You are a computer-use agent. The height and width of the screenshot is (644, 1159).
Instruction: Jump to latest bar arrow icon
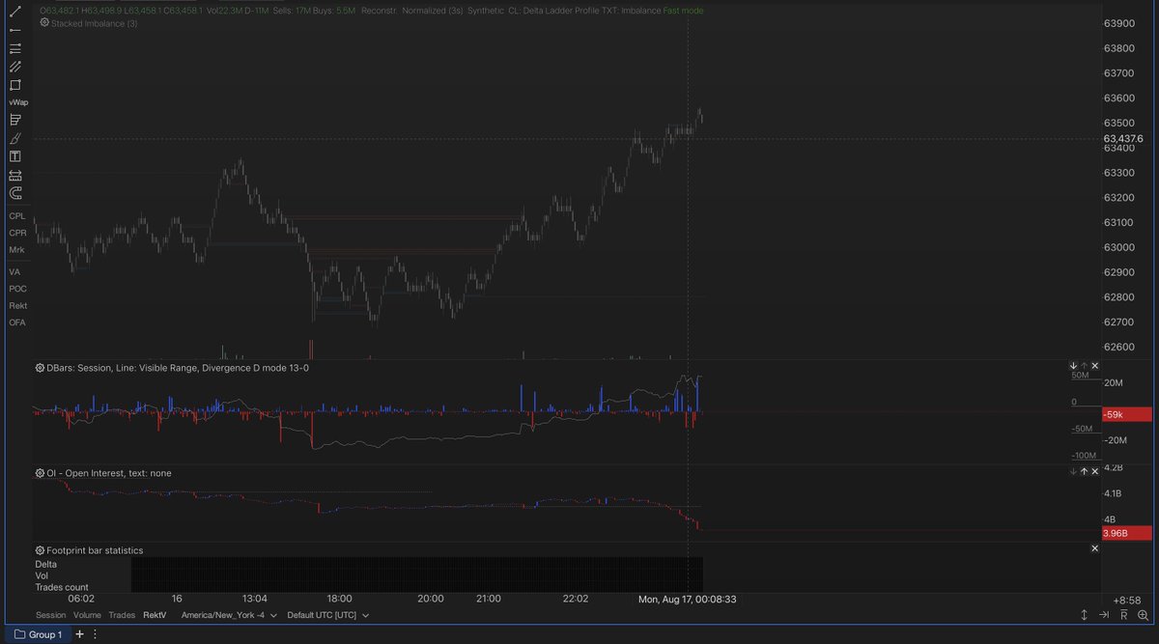pyautogui.click(x=1105, y=615)
